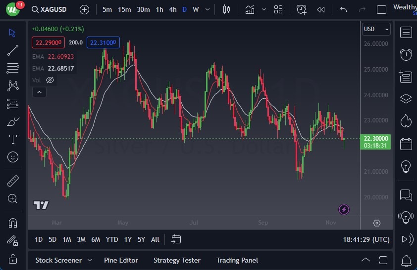The height and width of the screenshot is (270, 417).
Task: Click the candlestick chart style icon
Action: [x=227, y=9]
